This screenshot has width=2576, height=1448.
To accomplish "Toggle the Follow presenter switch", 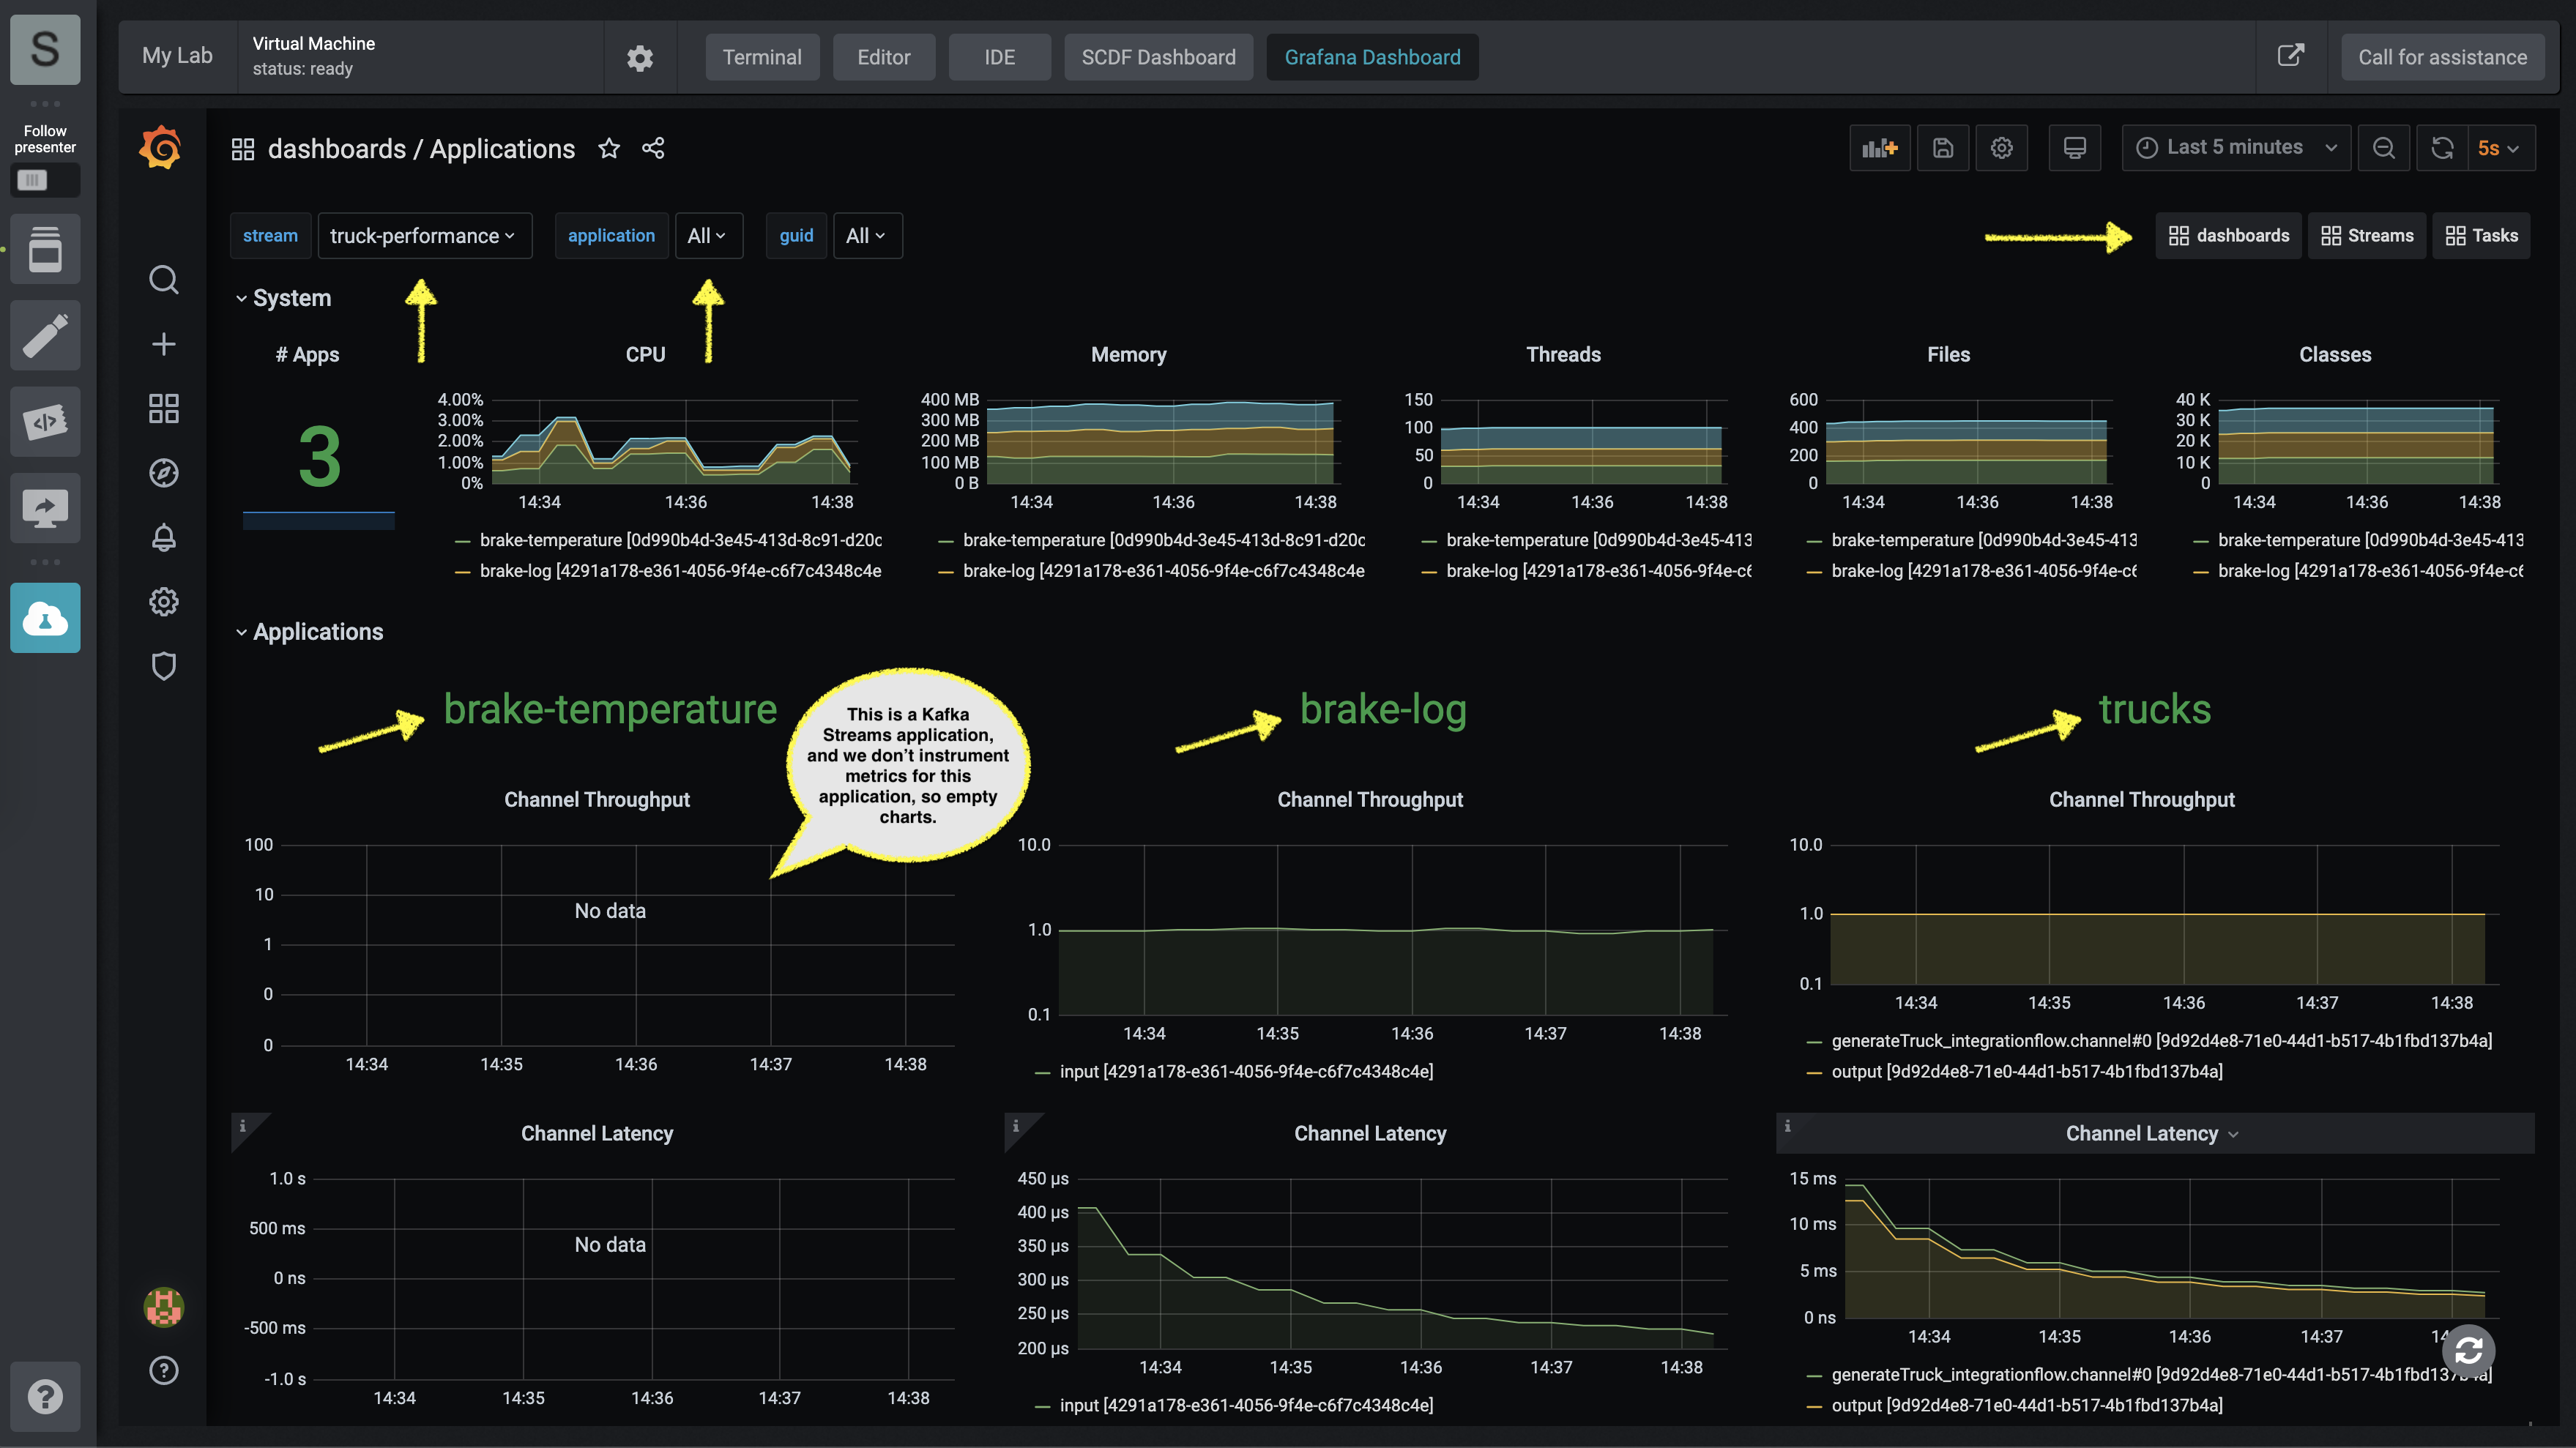I will 45,180.
